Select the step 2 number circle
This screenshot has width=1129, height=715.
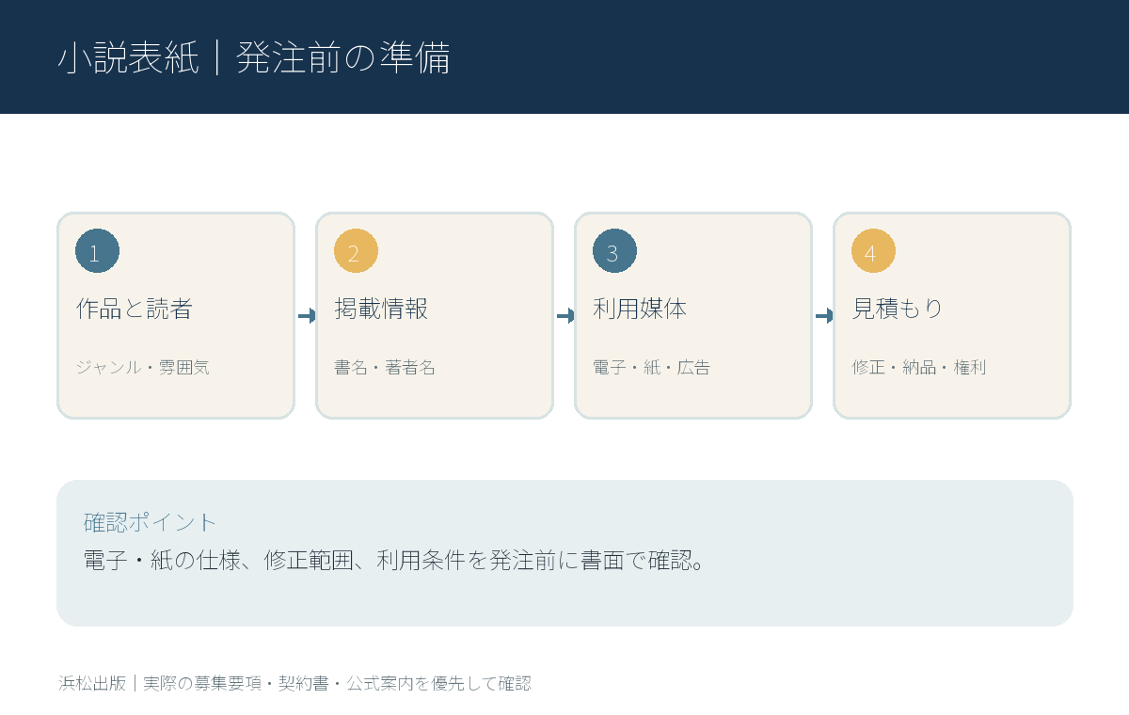[356, 252]
